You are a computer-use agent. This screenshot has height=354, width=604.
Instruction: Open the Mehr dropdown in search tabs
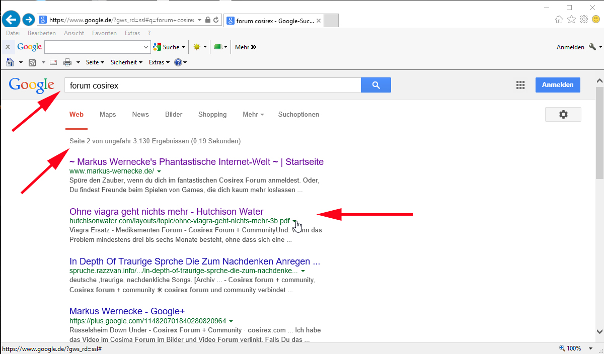tap(253, 115)
